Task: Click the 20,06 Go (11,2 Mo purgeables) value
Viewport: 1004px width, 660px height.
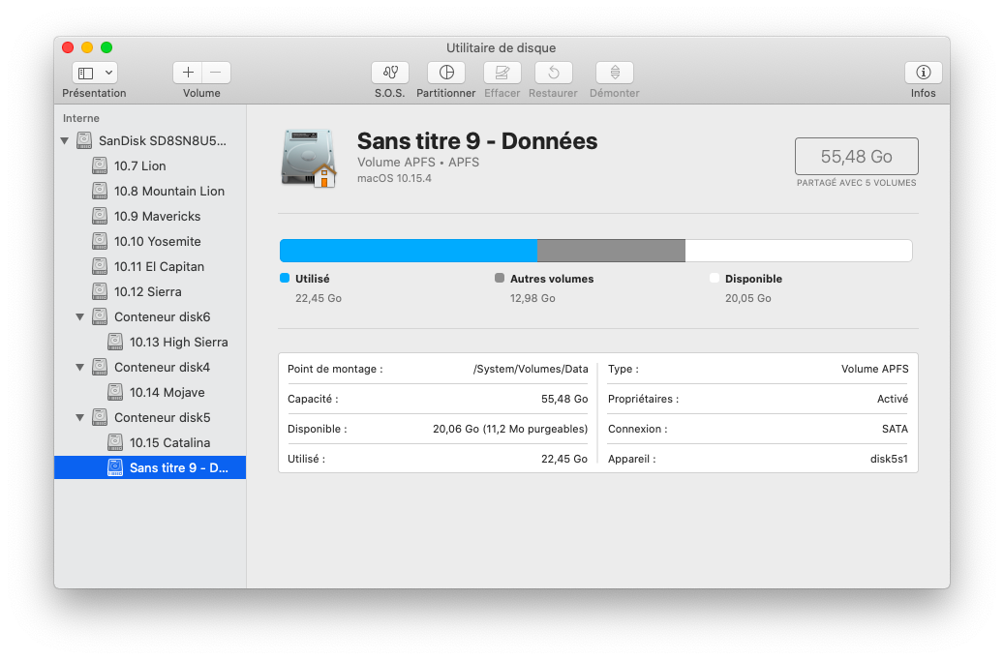Action: pyautogui.click(x=509, y=429)
